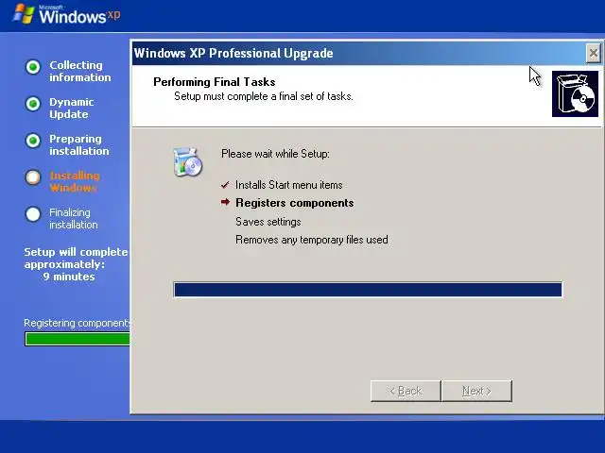The image size is (605, 453).
Task: Click the 'Registering components' status label
Action: (x=77, y=323)
